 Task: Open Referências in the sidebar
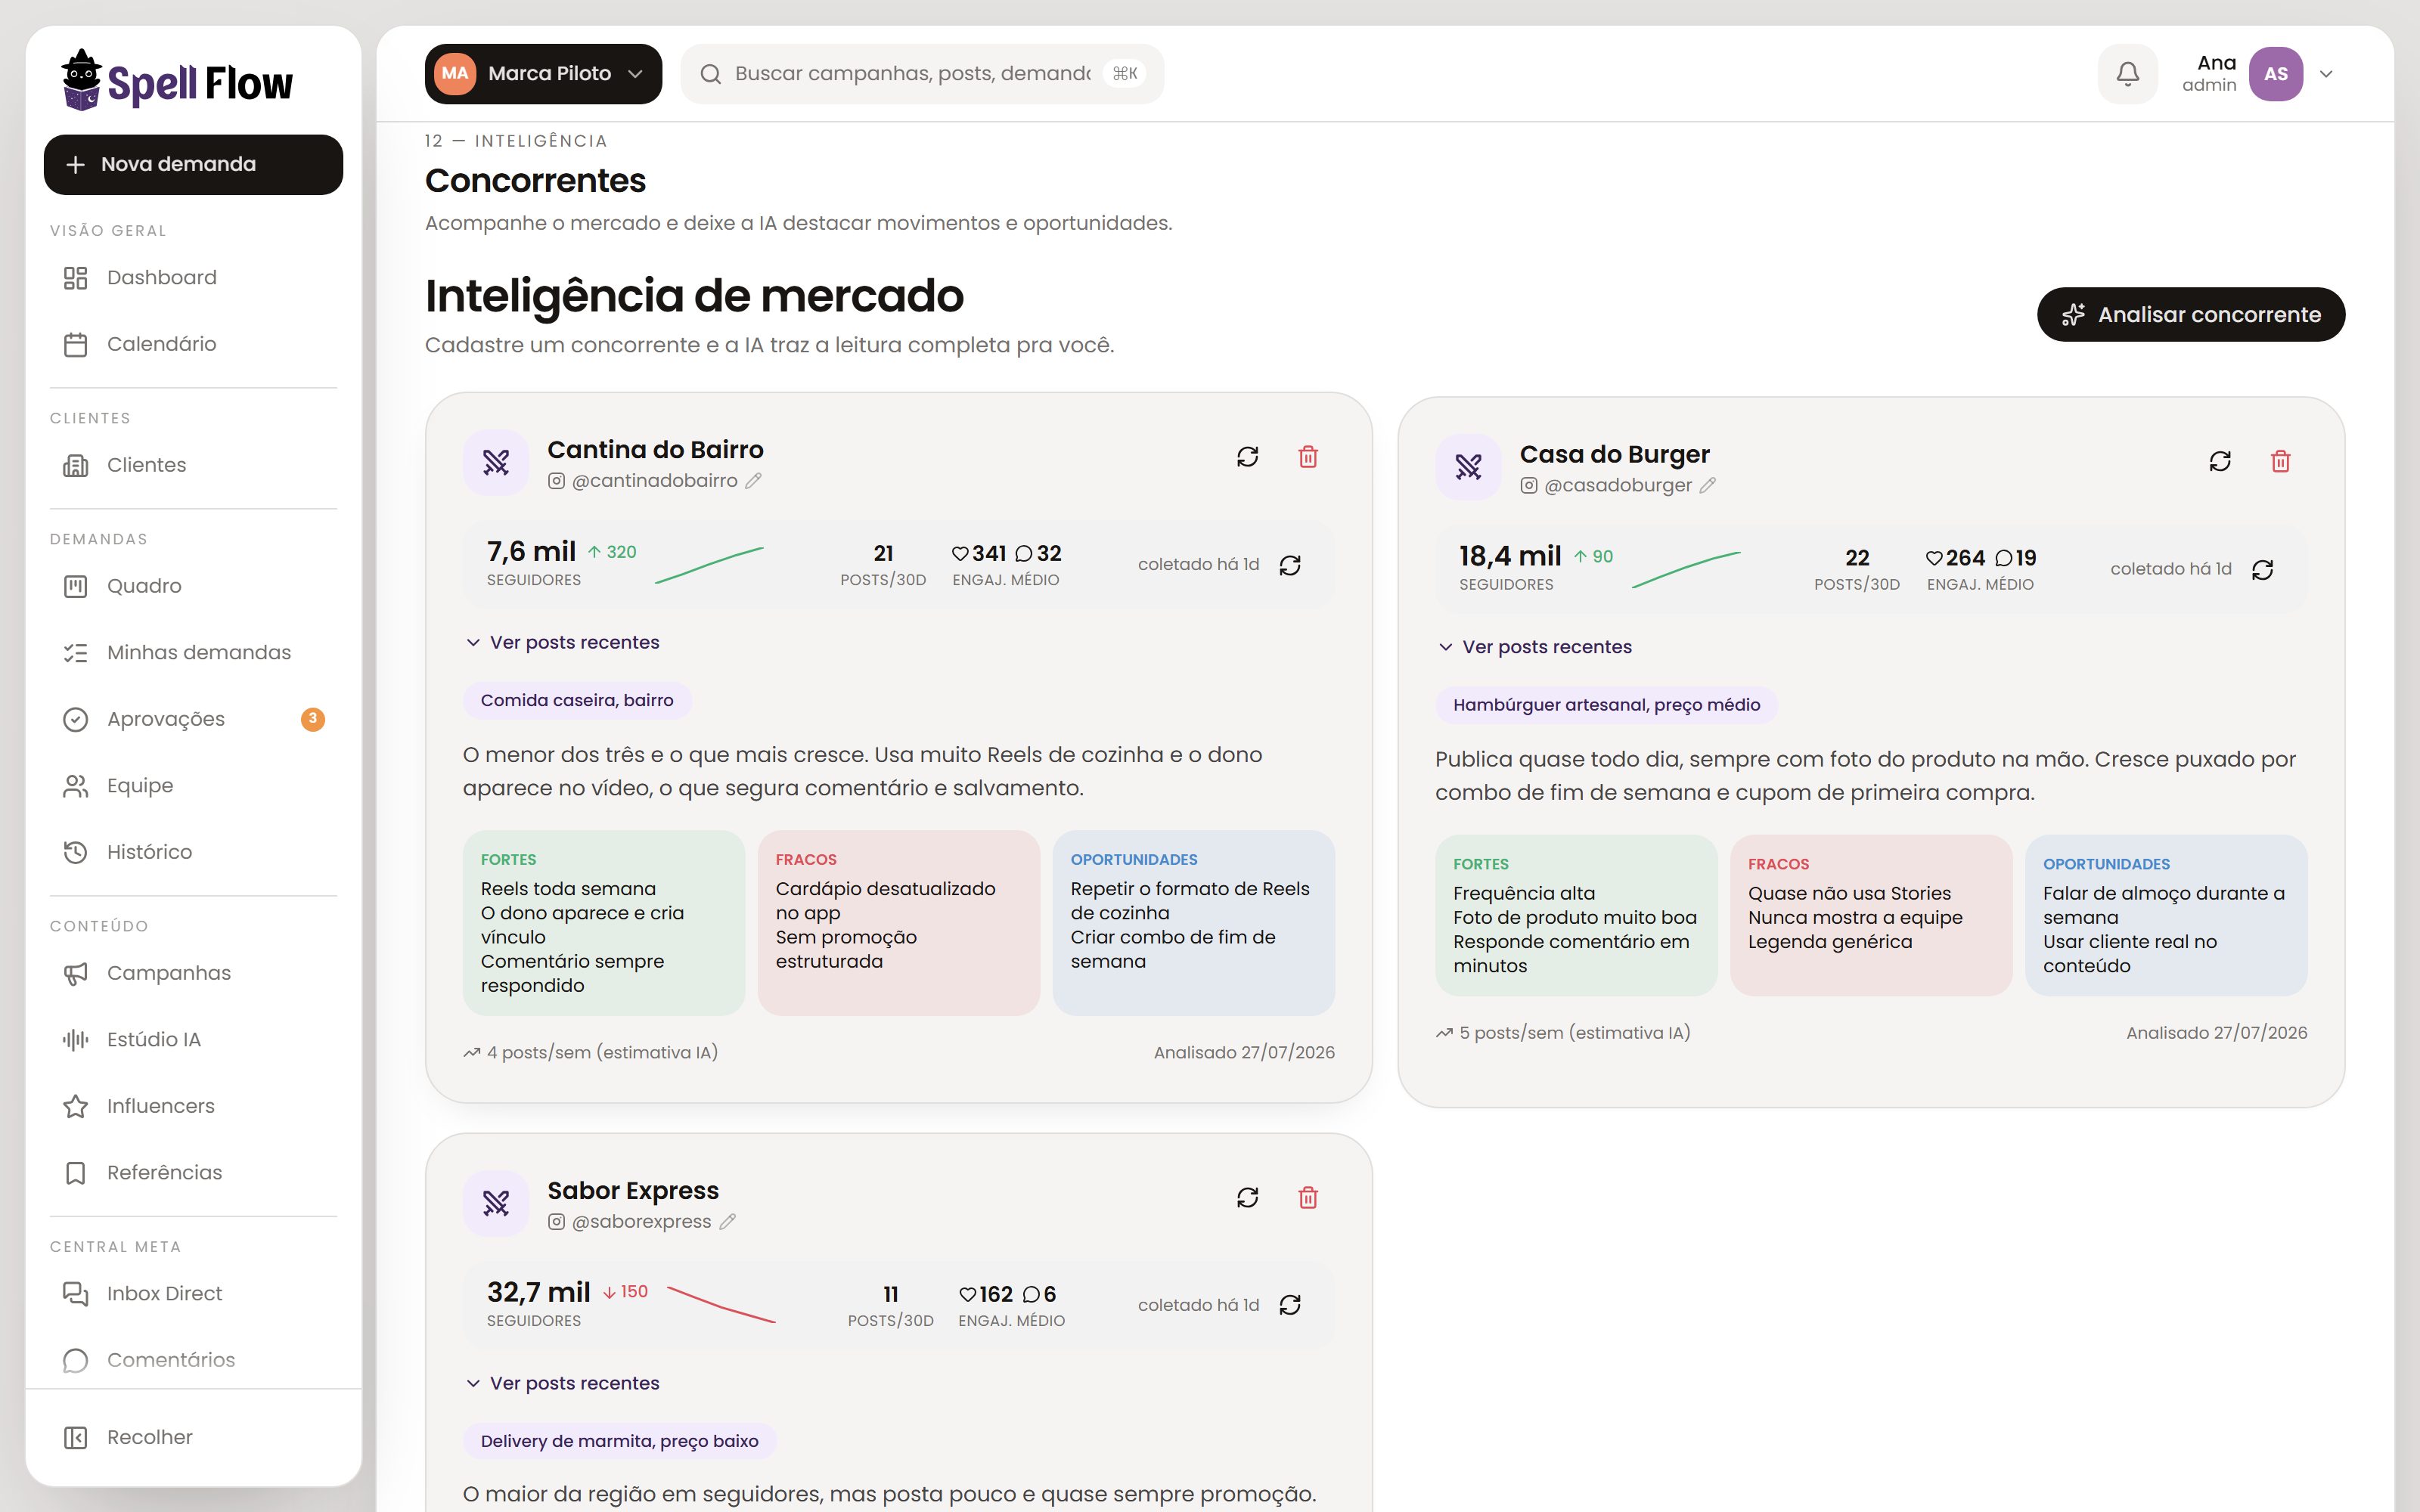tap(193, 1173)
